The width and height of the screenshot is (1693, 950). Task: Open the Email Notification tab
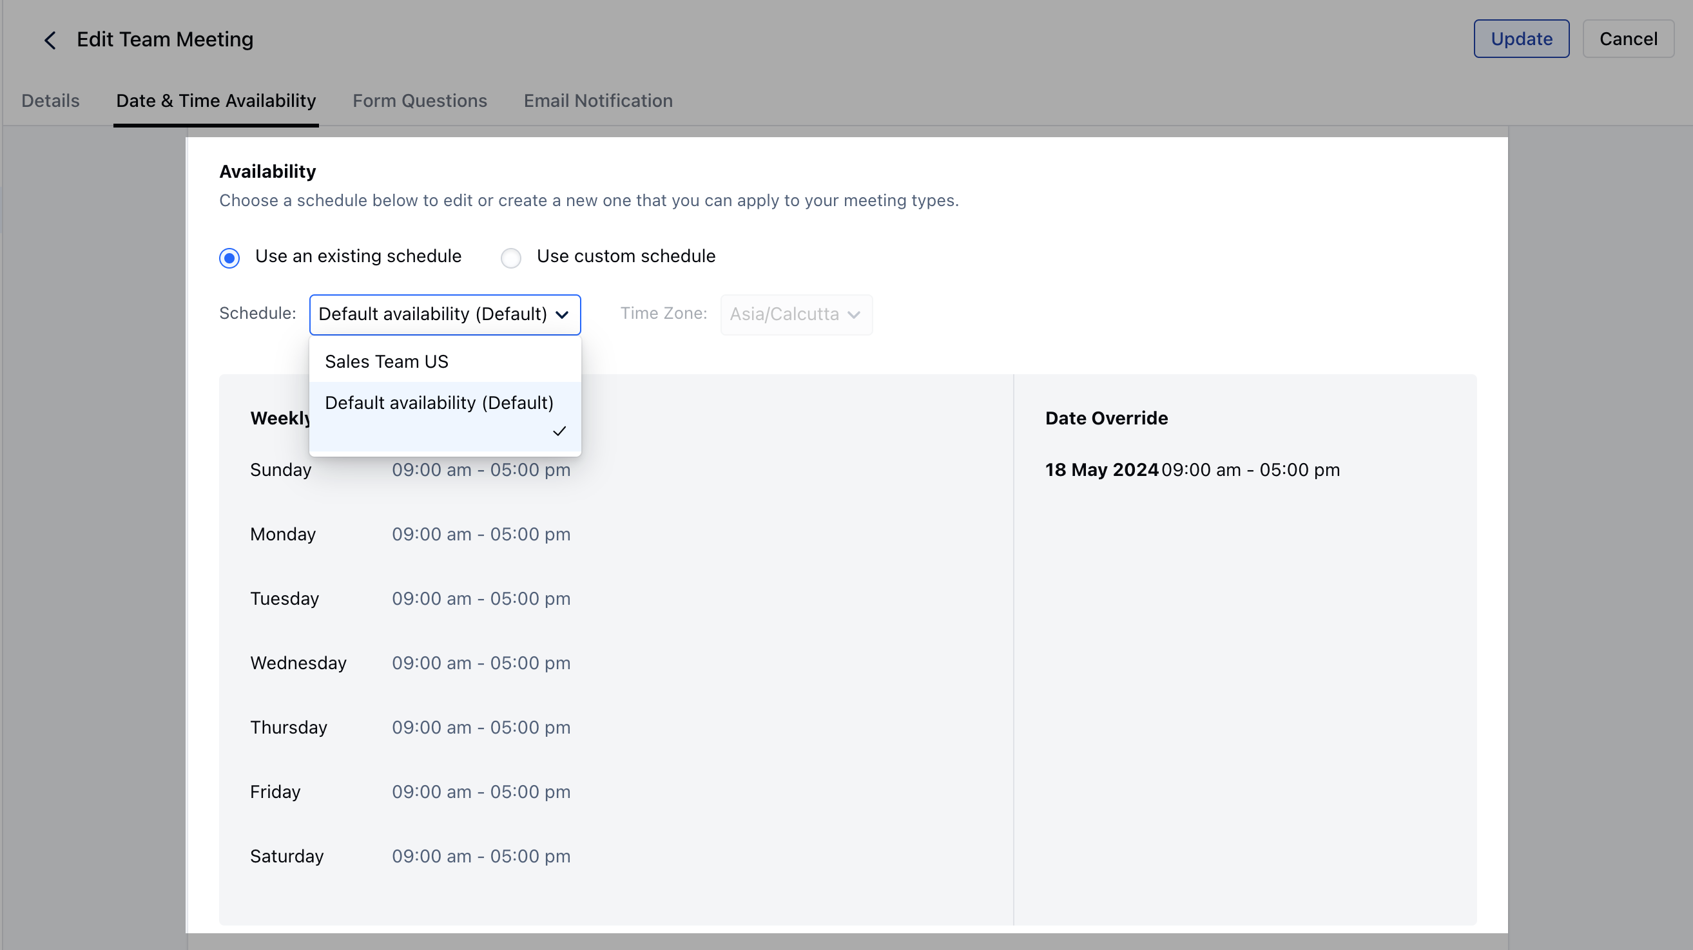coord(598,100)
